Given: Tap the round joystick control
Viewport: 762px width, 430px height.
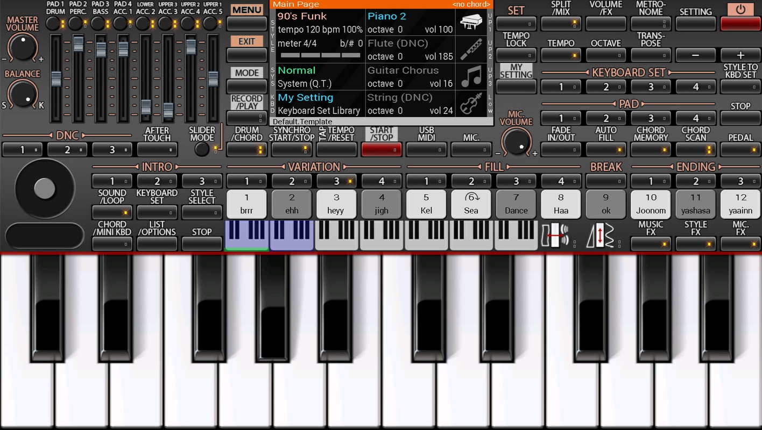Looking at the screenshot, I should click(45, 188).
